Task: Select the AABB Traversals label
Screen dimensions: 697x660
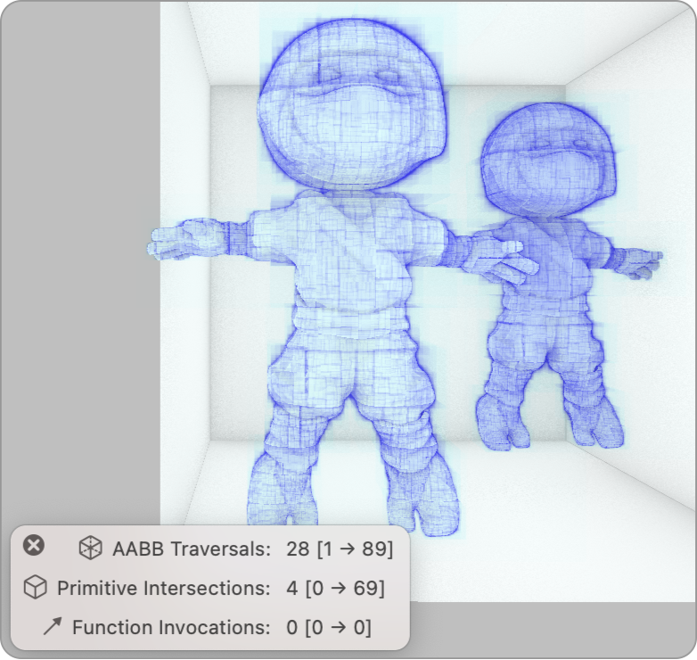Action: pyautogui.click(x=191, y=549)
